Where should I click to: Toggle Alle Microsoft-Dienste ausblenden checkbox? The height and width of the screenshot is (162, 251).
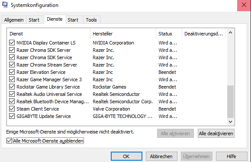pos(9,141)
